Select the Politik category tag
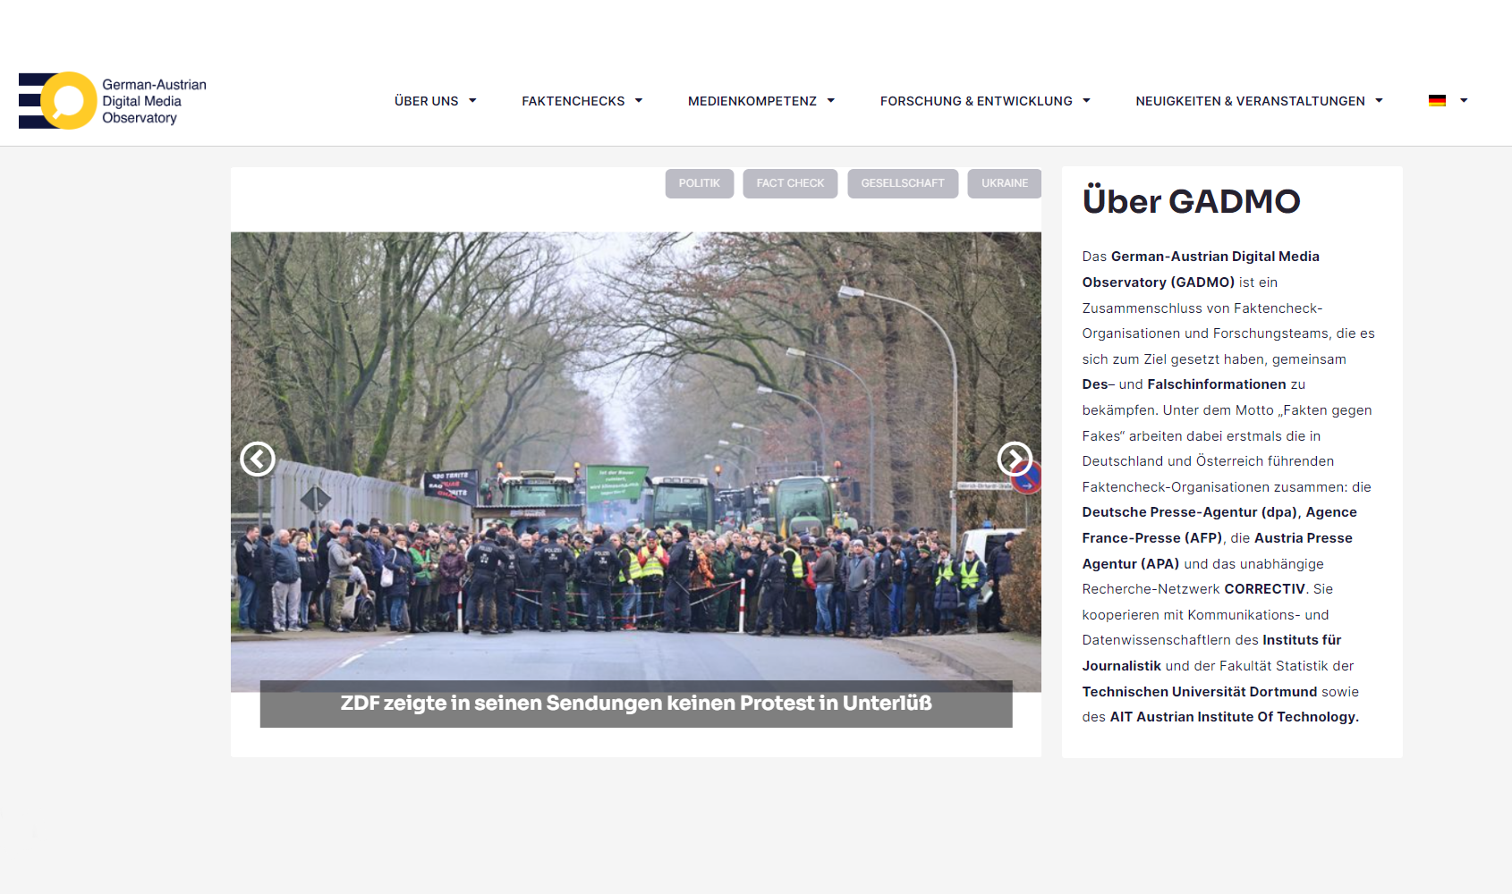 pos(699,183)
